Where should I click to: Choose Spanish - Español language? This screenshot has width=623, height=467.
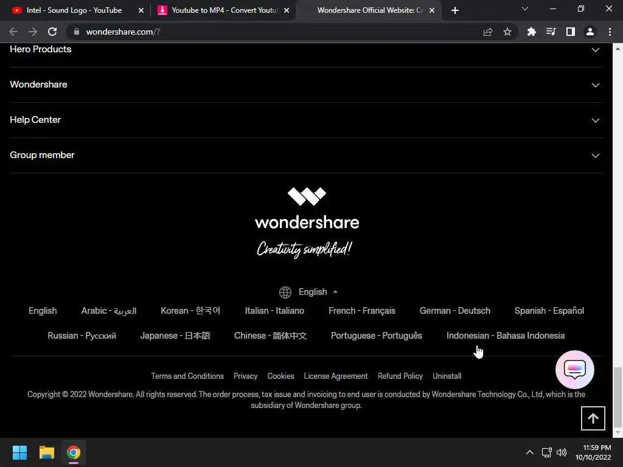pyautogui.click(x=549, y=311)
